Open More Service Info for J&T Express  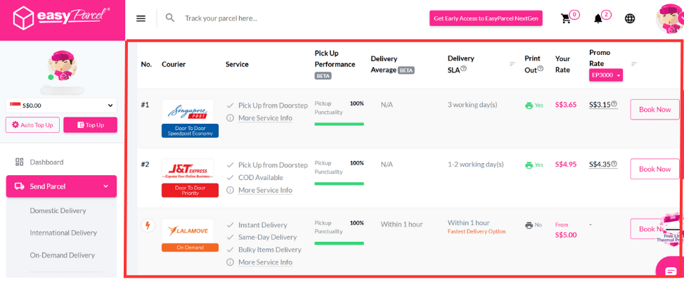point(265,190)
